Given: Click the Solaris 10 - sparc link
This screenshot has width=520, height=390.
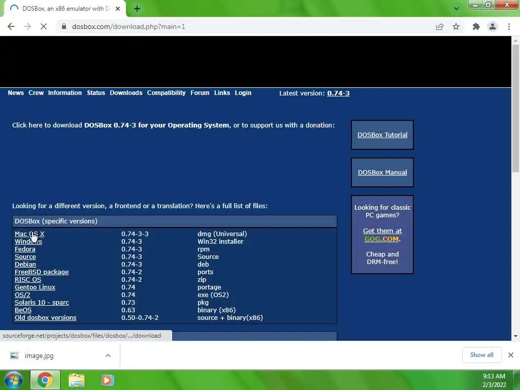Looking at the screenshot, I should 42,303.
